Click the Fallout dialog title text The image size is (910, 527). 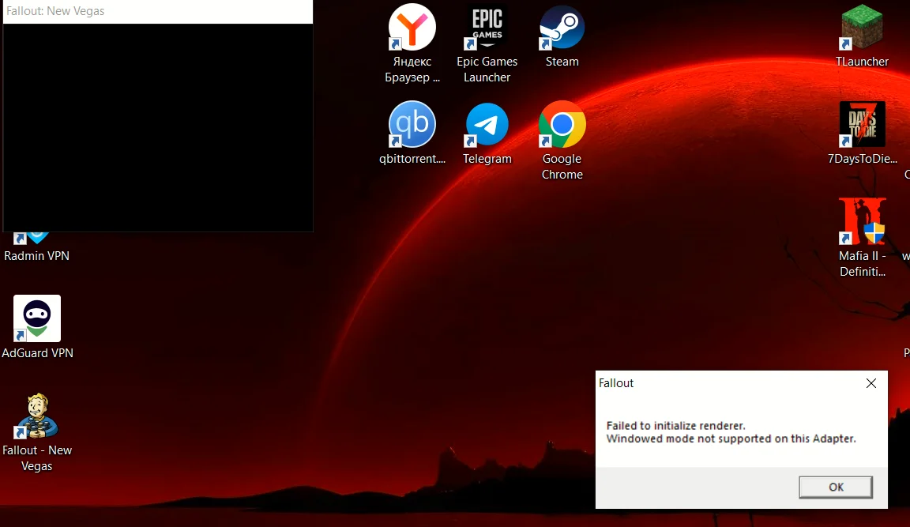click(616, 383)
